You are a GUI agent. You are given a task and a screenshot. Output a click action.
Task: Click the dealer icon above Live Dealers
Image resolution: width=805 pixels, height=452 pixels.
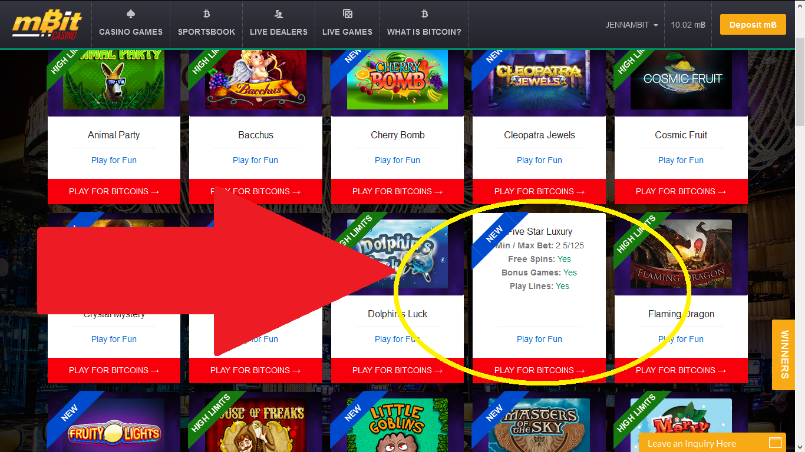(279, 14)
